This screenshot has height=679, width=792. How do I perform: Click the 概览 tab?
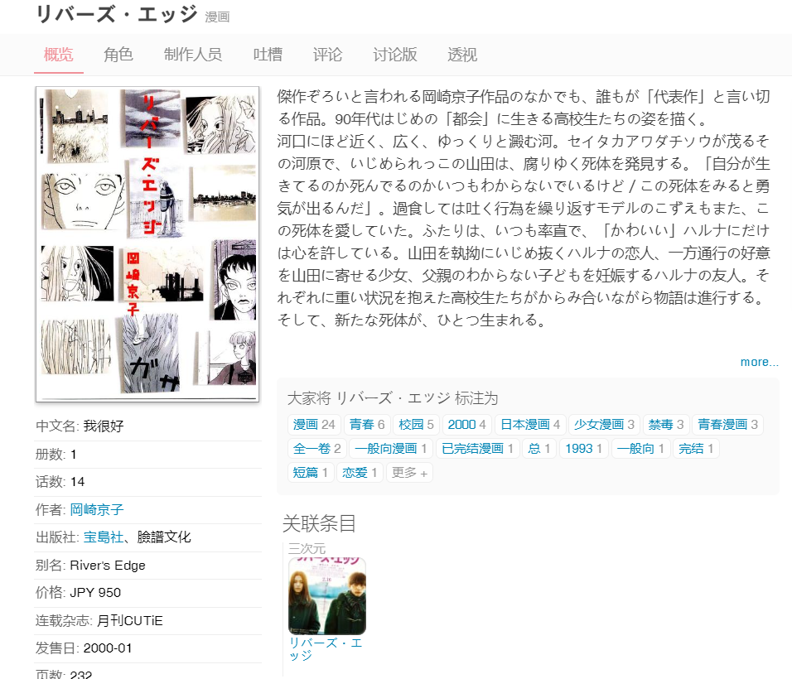(58, 55)
